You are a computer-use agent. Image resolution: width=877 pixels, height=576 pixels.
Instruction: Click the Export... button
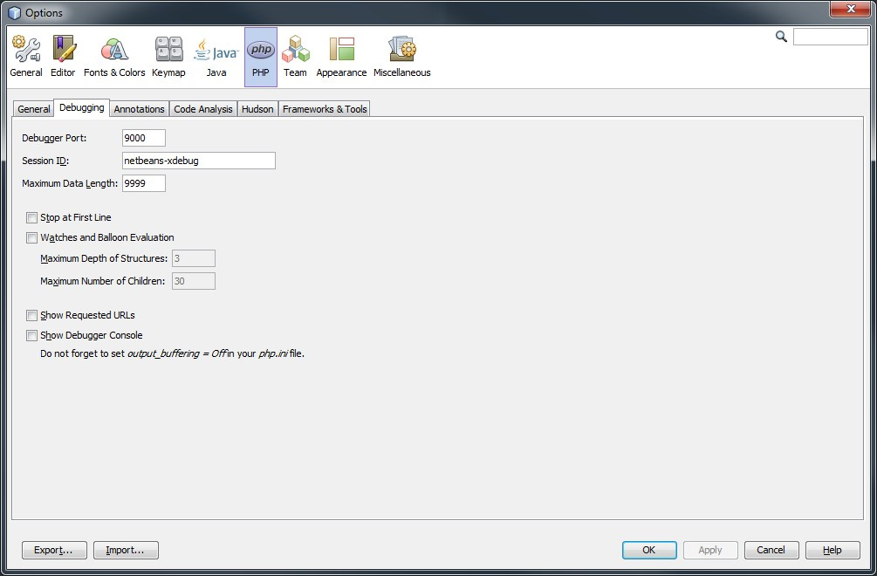[x=54, y=550]
